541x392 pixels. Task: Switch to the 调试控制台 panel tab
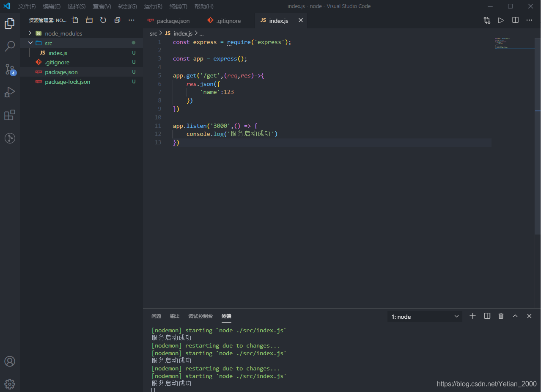200,316
